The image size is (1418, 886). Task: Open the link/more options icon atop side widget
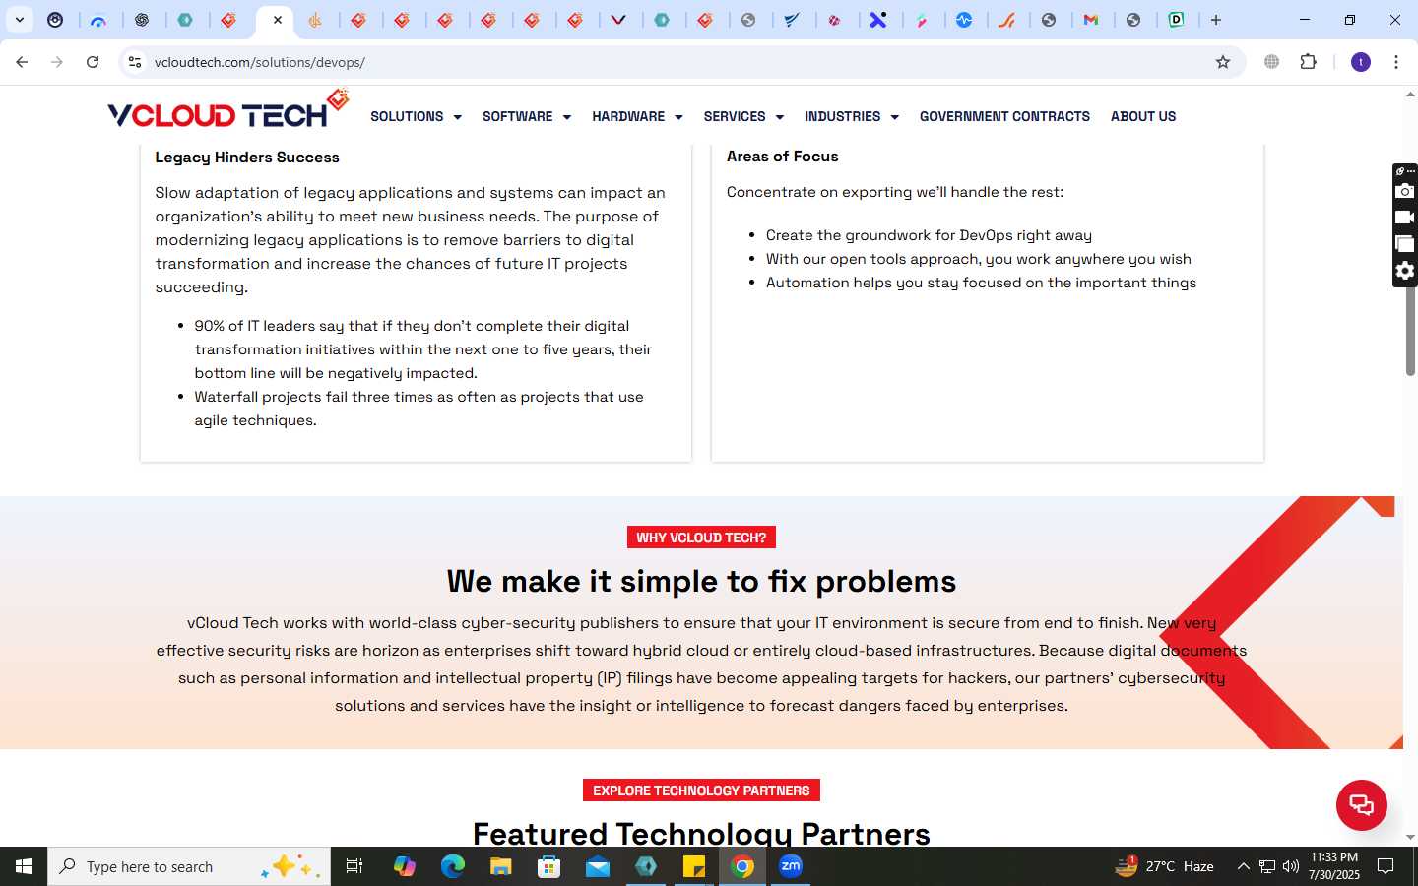coord(1405,171)
